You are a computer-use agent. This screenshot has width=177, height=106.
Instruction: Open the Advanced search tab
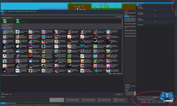11,11
